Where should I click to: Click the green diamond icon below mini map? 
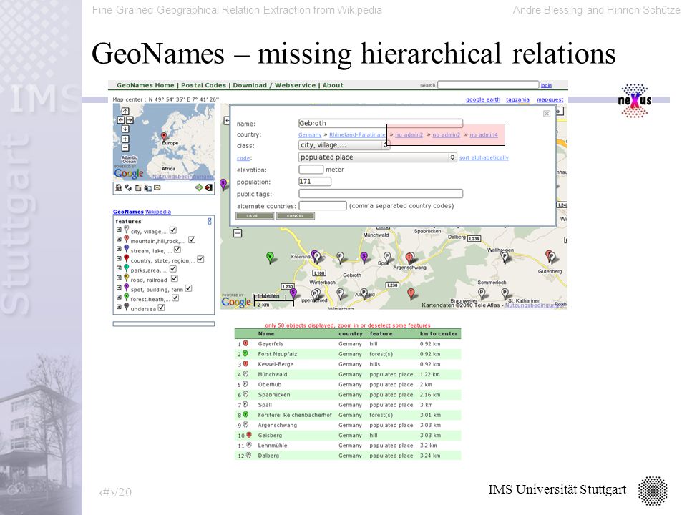[x=199, y=187]
